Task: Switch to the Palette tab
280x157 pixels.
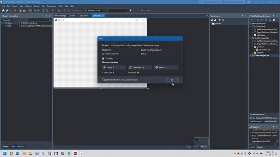Action: point(6,147)
